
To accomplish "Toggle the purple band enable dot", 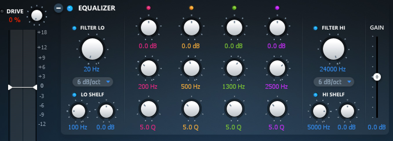I will 277,8.
